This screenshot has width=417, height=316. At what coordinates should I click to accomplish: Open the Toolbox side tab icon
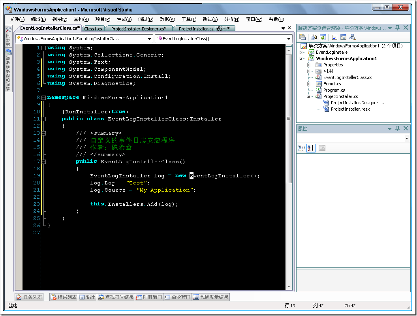(9, 29)
